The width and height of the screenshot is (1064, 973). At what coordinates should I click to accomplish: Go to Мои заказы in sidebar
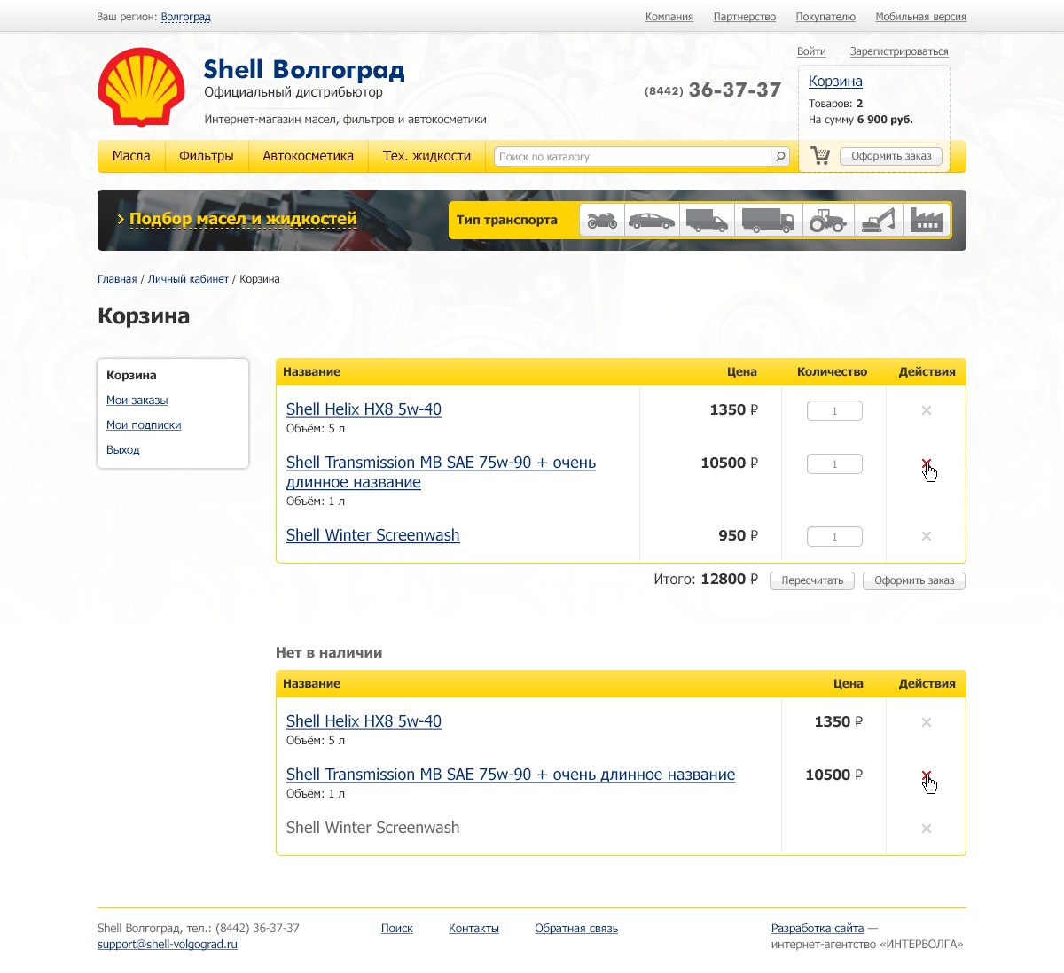(137, 400)
